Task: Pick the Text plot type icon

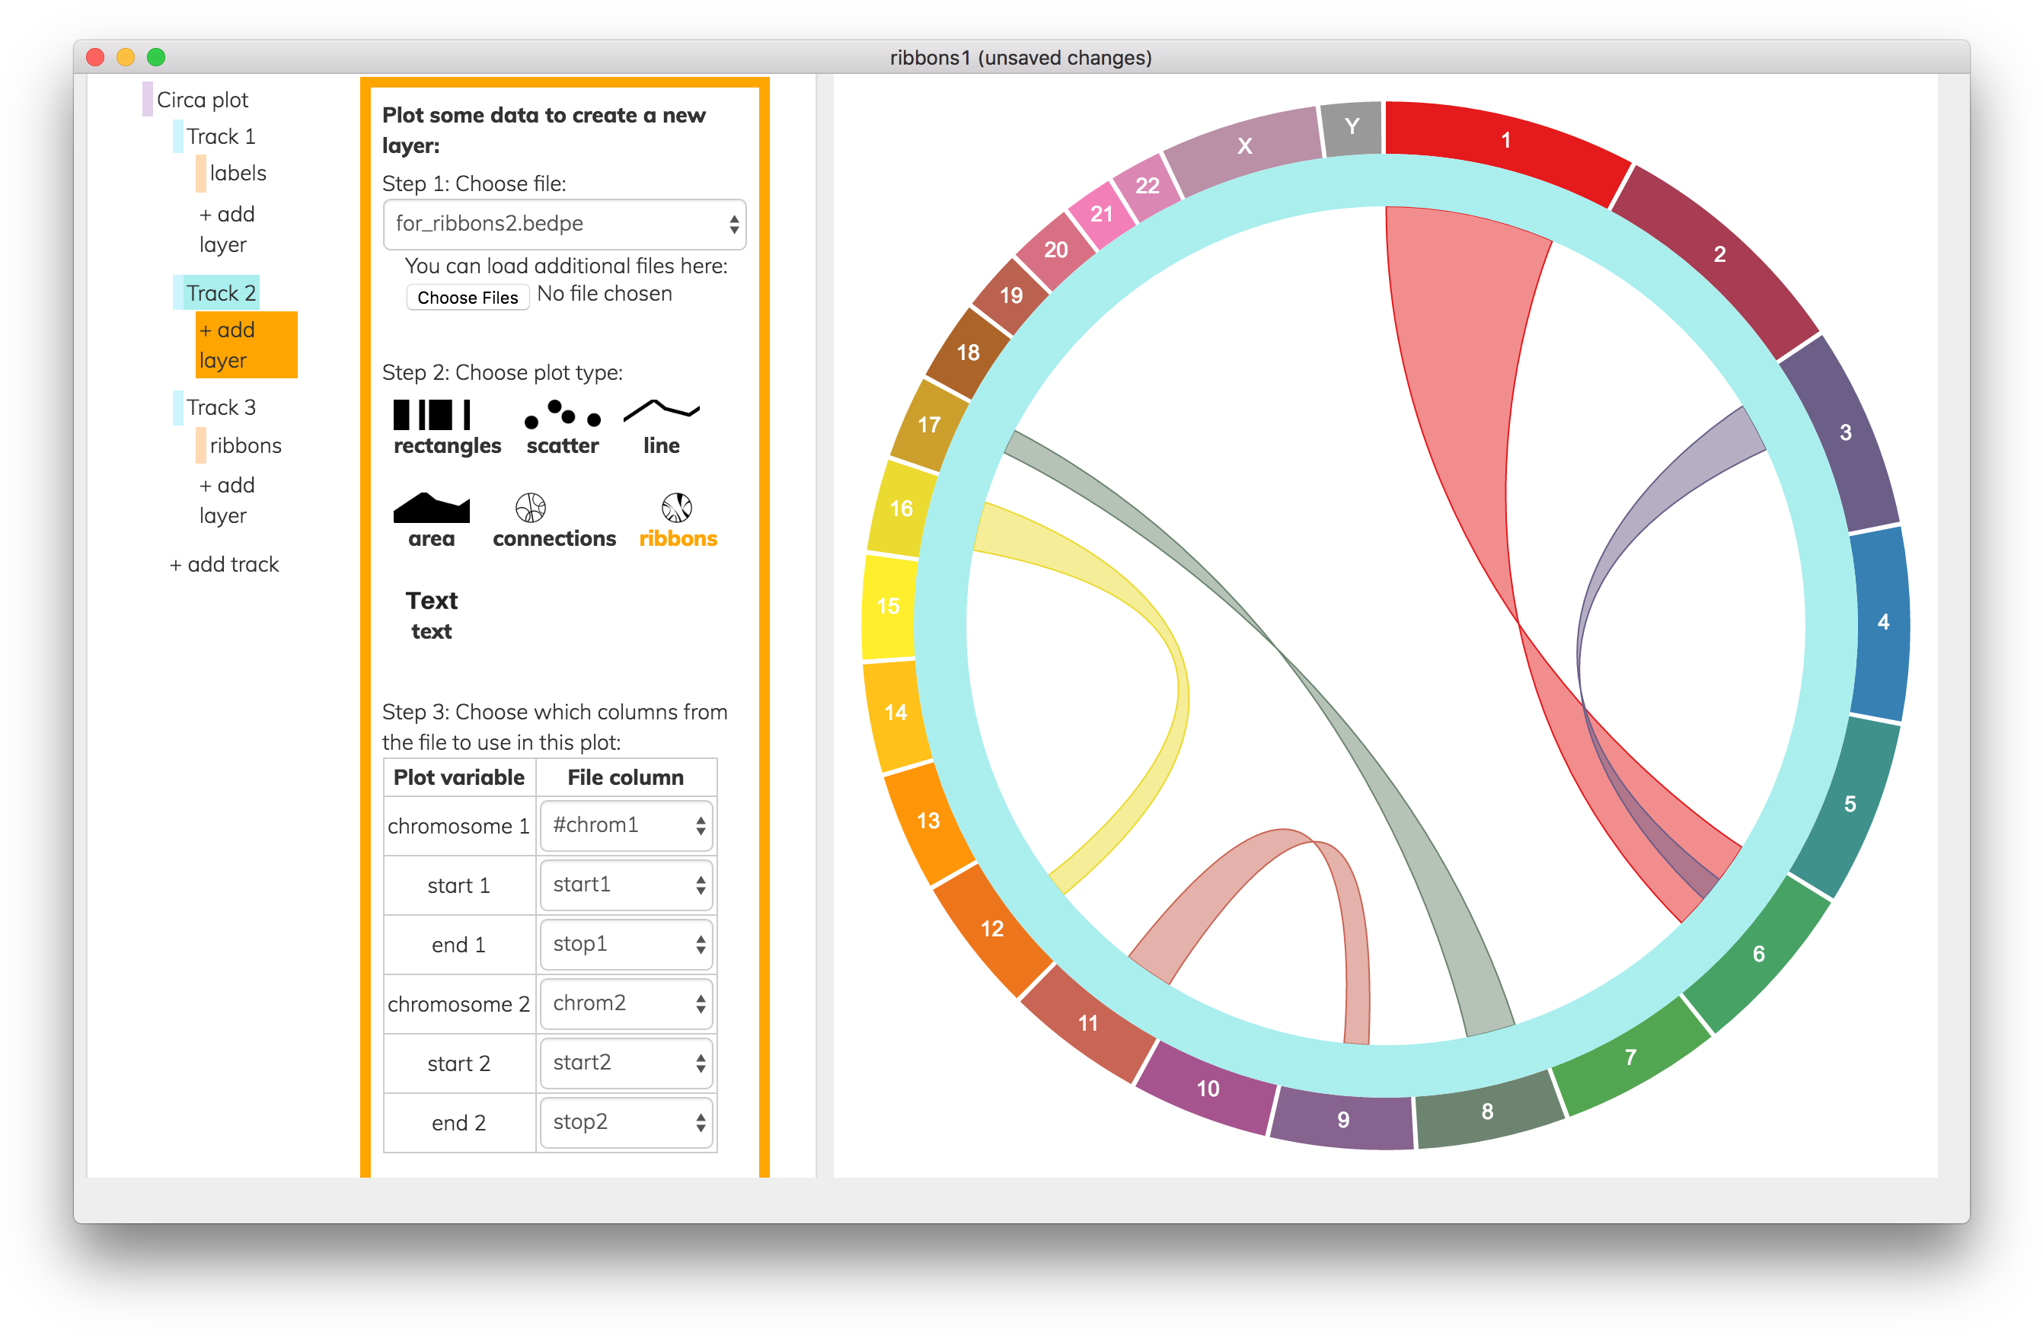Action: (x=431, y=601)
